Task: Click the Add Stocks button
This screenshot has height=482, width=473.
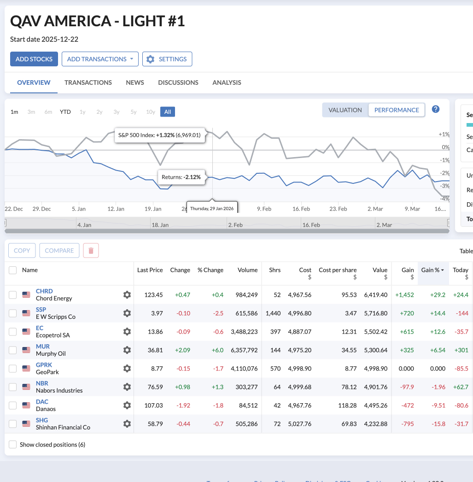Action: click(34, 59)
